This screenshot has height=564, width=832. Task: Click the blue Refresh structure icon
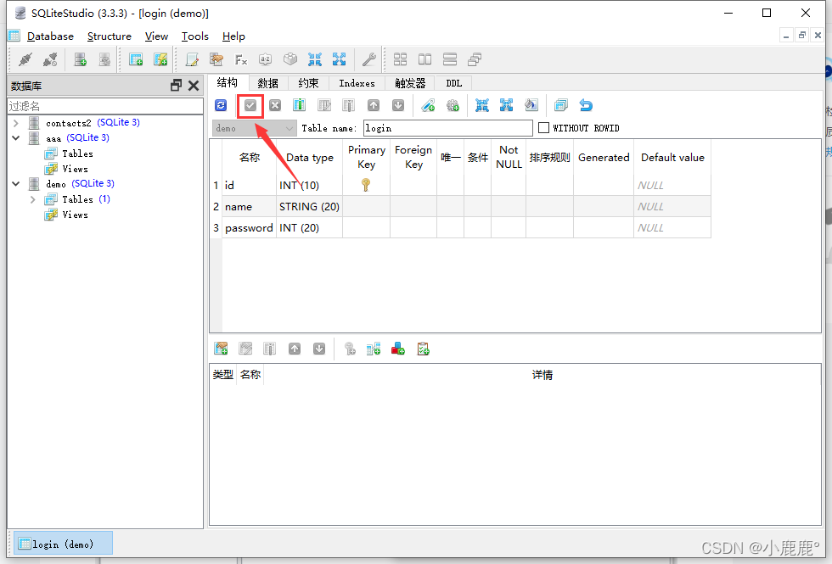pos(221,105)
